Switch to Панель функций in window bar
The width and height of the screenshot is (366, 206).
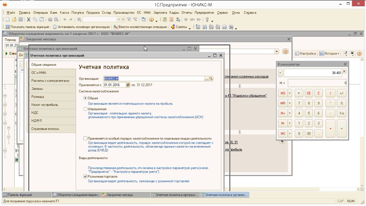point(27,195)
